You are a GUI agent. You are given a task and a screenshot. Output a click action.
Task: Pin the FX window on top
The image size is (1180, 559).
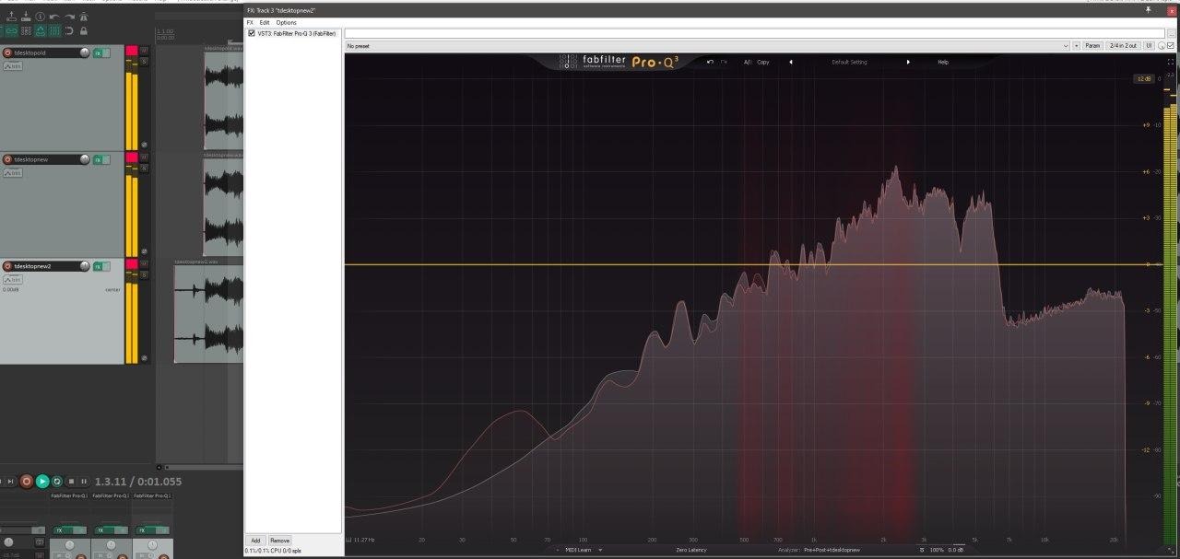coord(1148,8)
